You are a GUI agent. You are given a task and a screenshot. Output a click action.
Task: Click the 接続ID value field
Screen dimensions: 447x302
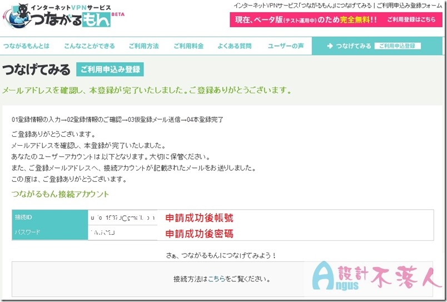click(122, 218)
